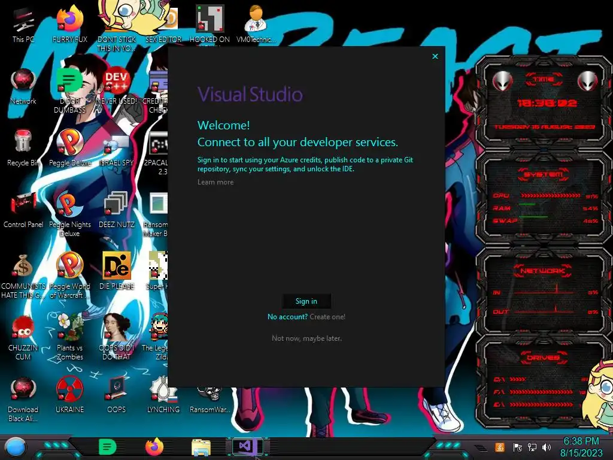Choose Not now, maybe later
The width and height of the screenshot is (613, 460).
307,338
